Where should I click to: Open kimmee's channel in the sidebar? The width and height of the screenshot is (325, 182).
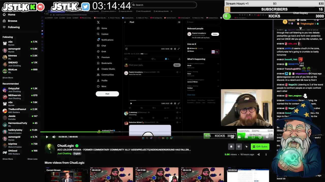tap(20, 57)
